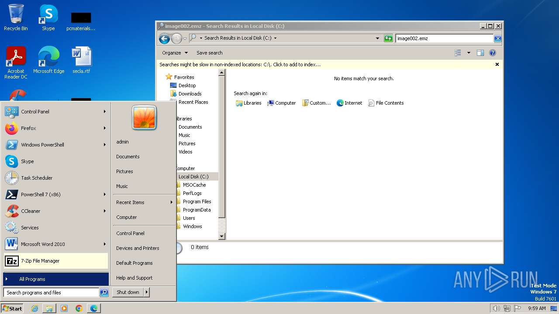Click the change view icon in Explorer

(x=458, y=53)
